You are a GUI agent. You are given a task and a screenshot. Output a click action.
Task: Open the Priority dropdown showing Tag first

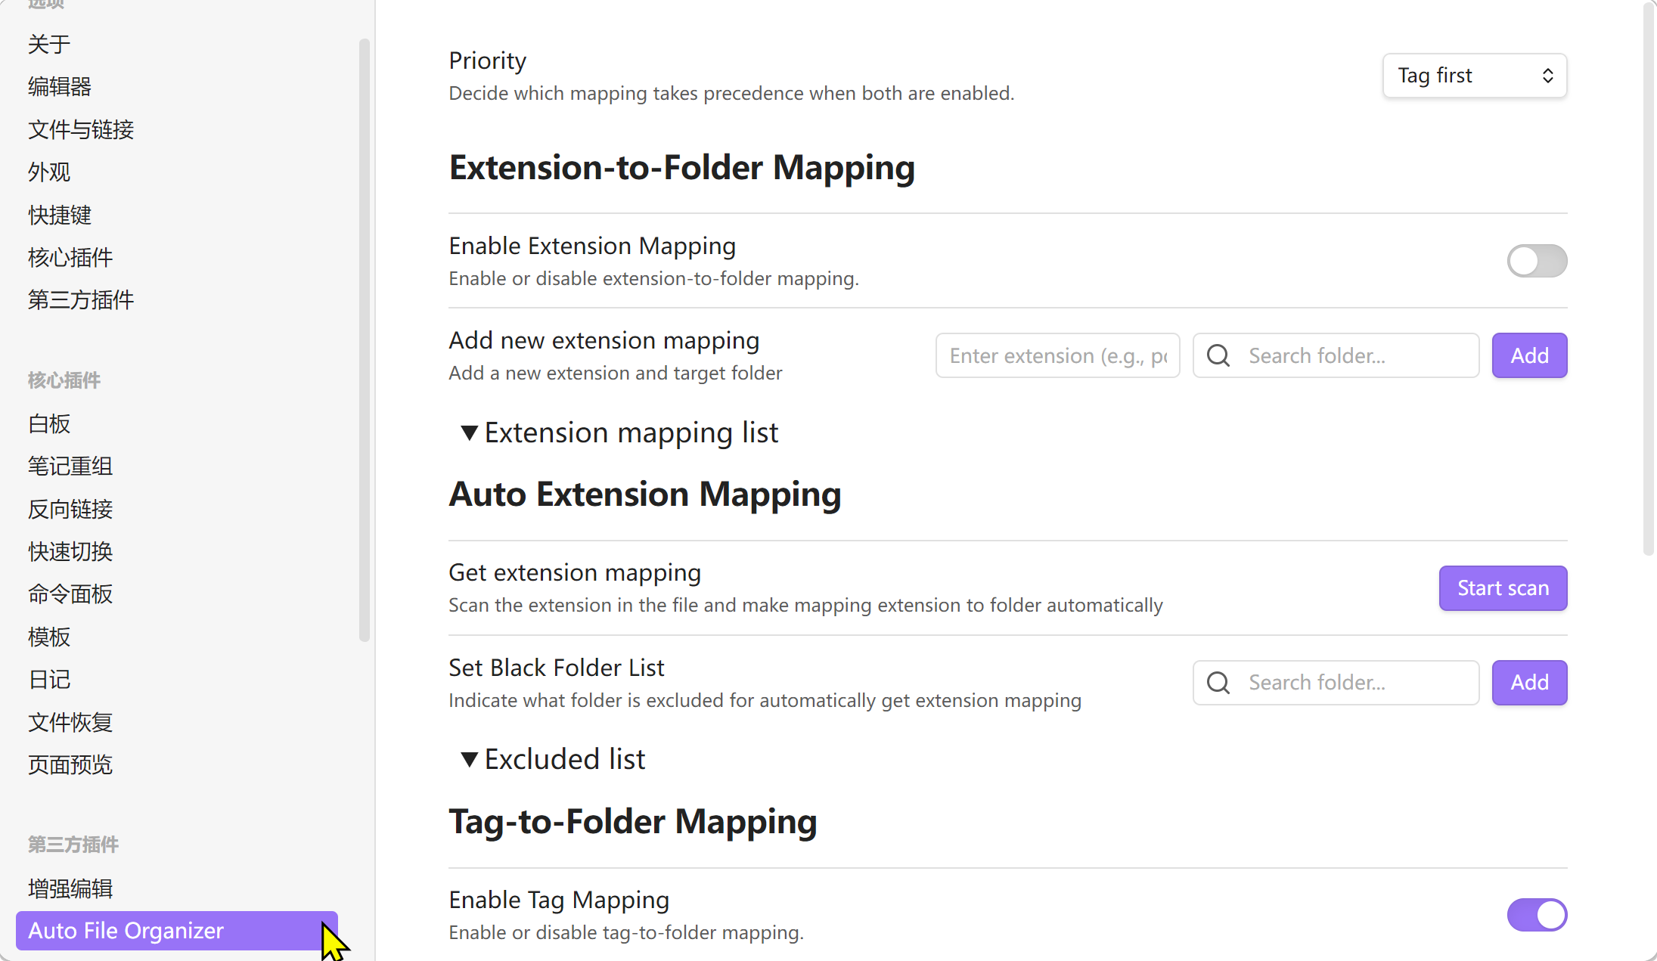coord(1474,76)
